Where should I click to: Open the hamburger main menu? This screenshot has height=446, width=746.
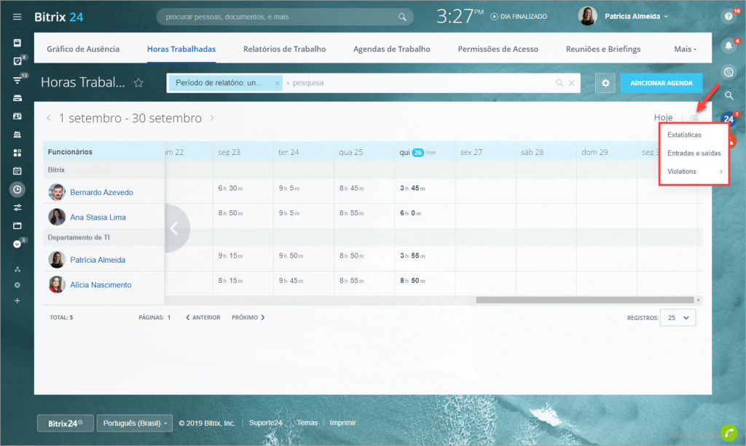(x=17, y=17)
